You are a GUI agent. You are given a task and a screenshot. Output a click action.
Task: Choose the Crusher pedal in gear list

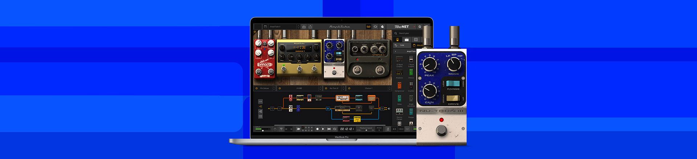[411, 87]
